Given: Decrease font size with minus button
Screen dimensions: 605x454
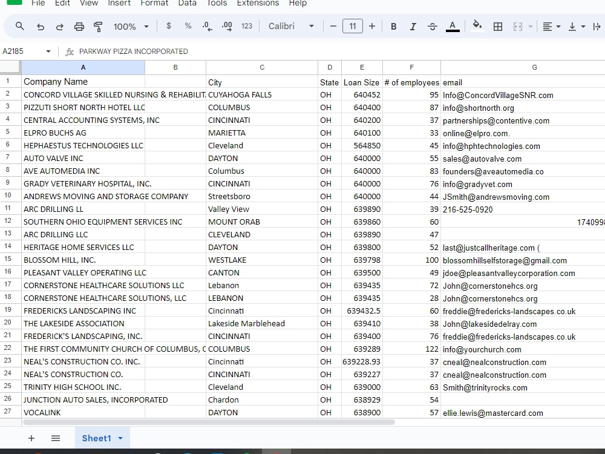Looking at the screenshot, I should (333, 26).
